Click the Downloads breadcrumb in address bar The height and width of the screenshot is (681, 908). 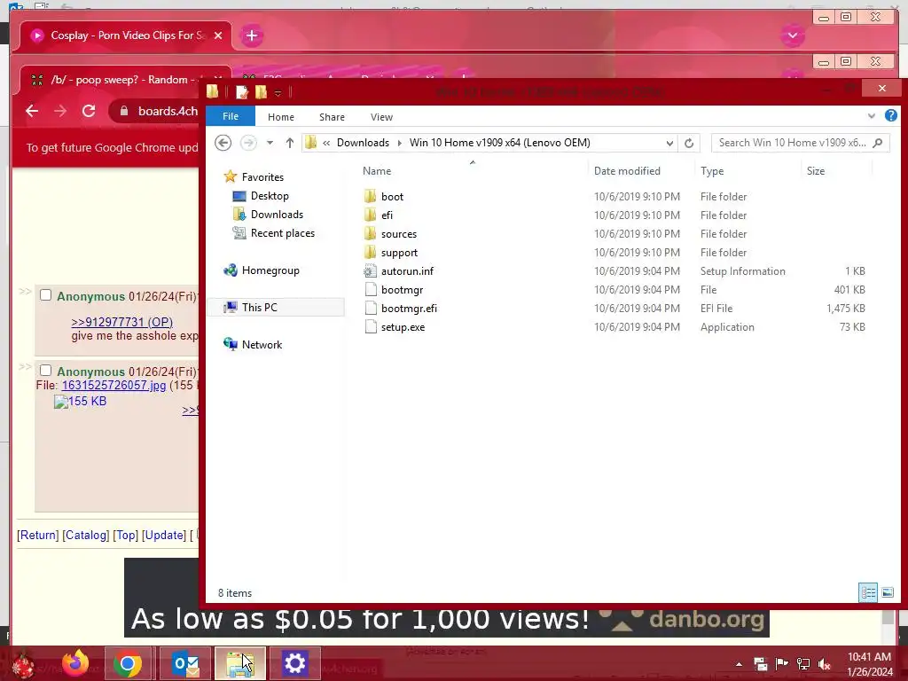coord(363,143)
